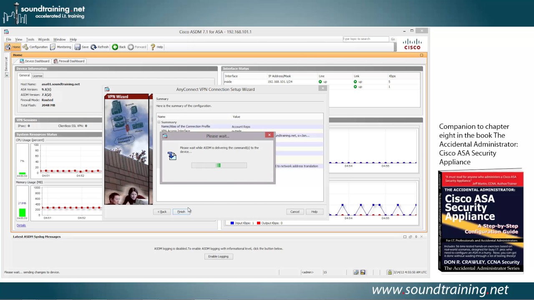Click the inside interface Link up icon
534x300 pixels.
pos(355,82)
